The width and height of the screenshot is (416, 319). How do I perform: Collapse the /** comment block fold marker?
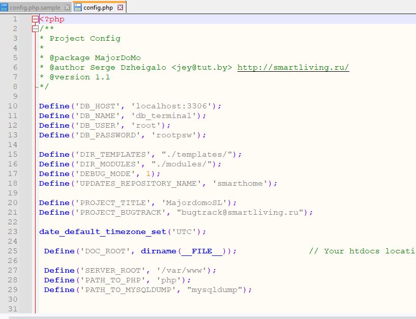35,29
